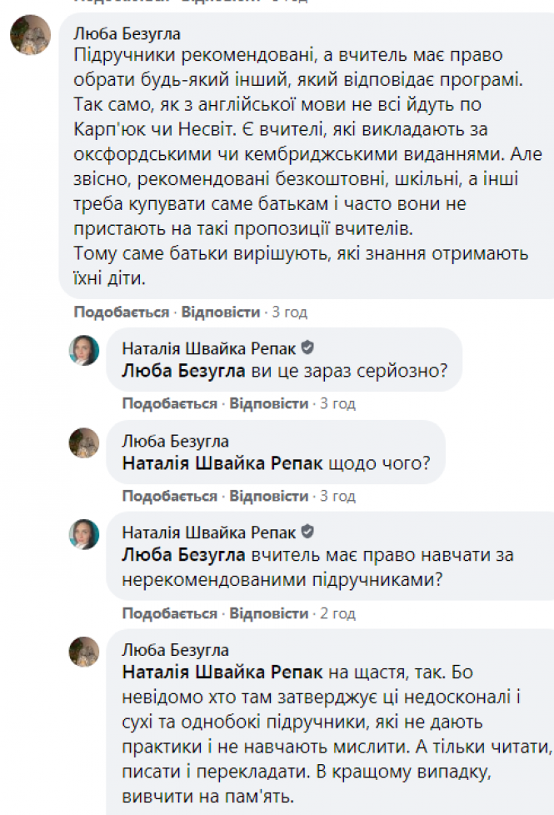Viewport: 554px width, 815px height.
Task: Open the Люба Безугла profile from the top comment name
Action: click(x=127, y=34)
